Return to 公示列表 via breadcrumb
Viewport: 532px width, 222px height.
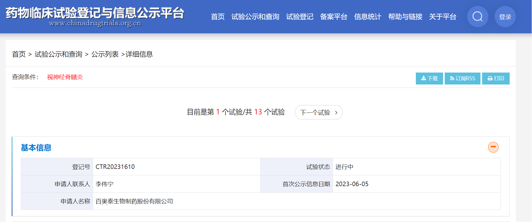(105, 54)
